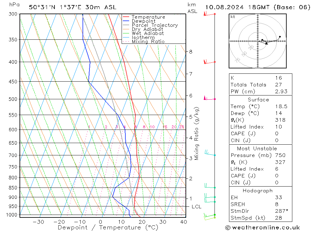Click the 850 hPa pressure label
Screen dimensions: 315x231
13,188
